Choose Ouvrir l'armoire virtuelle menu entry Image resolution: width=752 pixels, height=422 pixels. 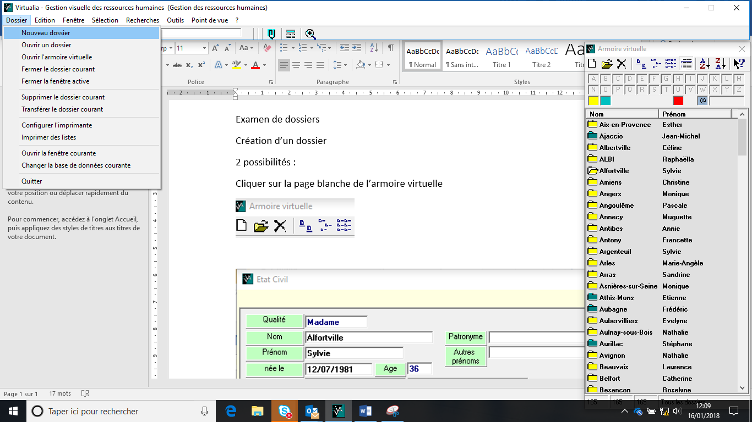pos(81,57)
